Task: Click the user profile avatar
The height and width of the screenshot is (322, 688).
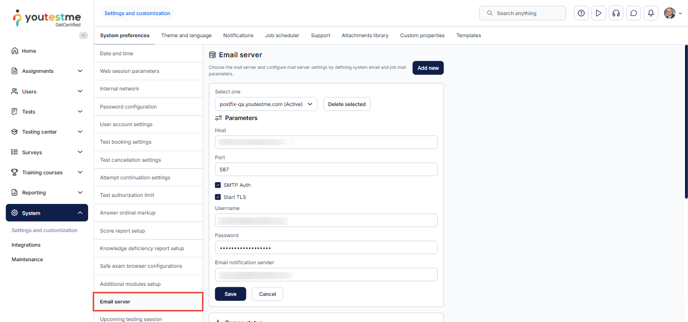Action: click(669, 13)
